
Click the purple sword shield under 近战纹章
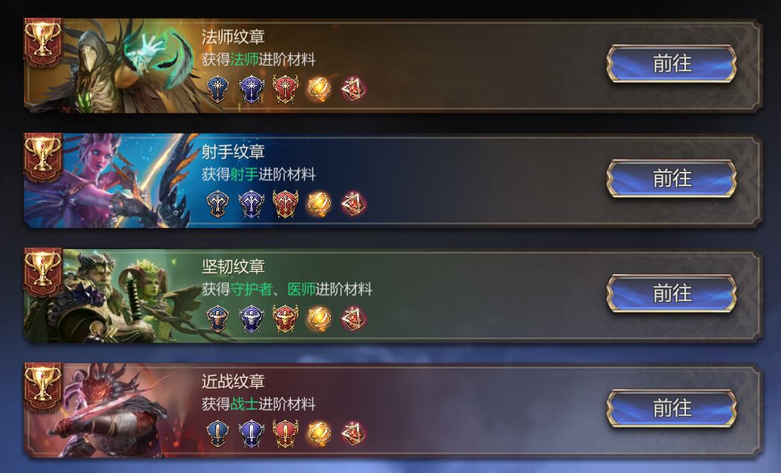(x=251, y=433)
